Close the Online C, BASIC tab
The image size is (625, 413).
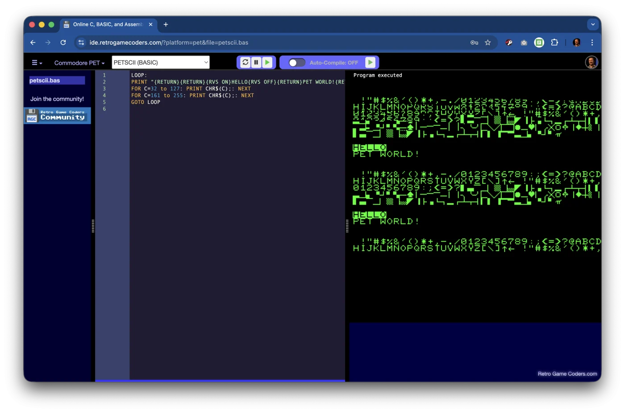(x=150, y=25)
